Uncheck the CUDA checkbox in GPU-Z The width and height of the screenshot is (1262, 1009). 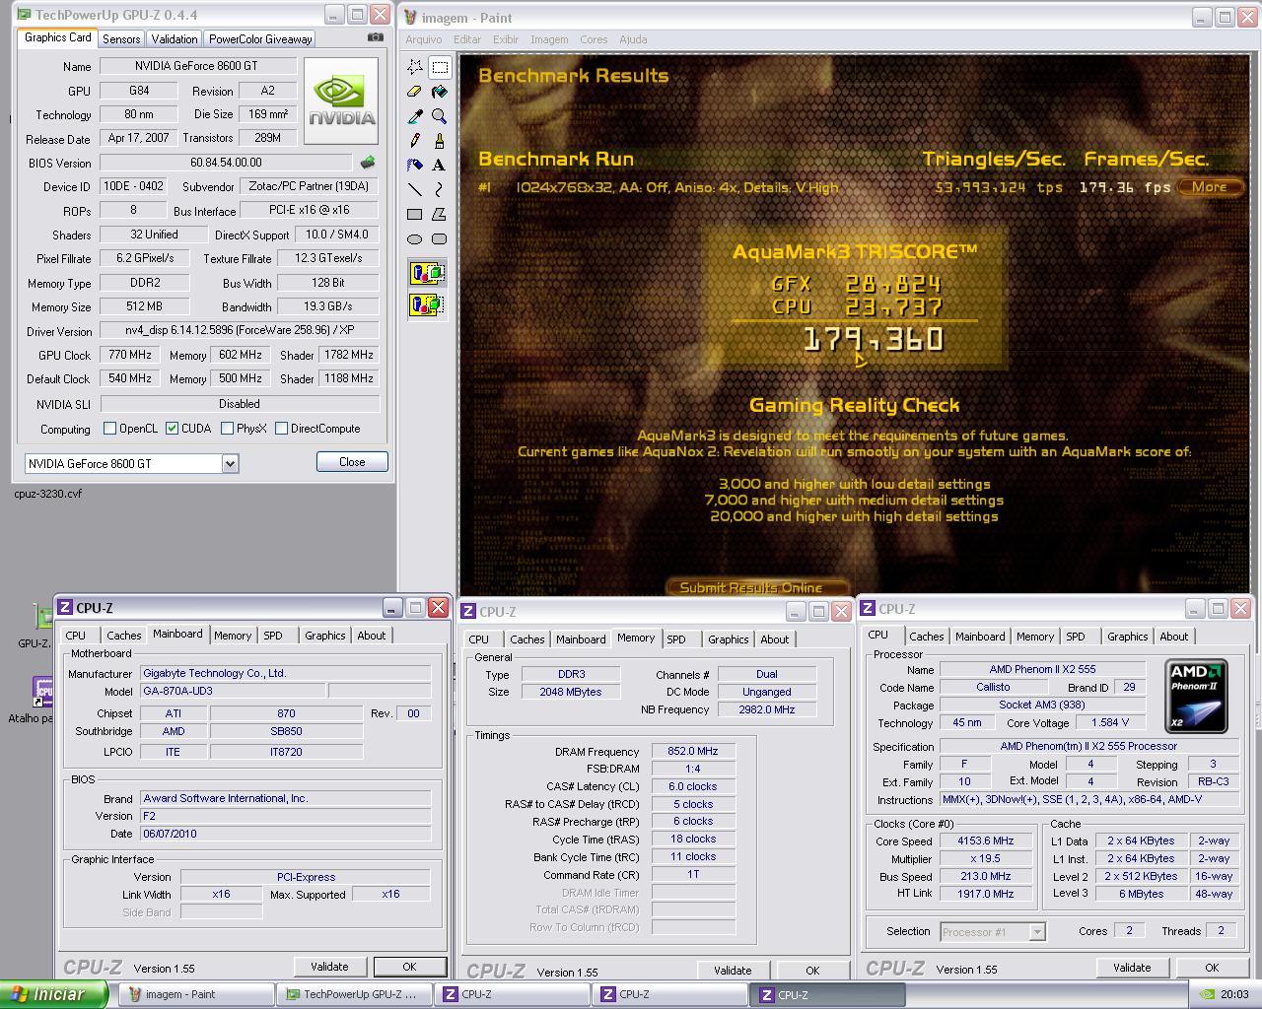[x=173, y=429]
